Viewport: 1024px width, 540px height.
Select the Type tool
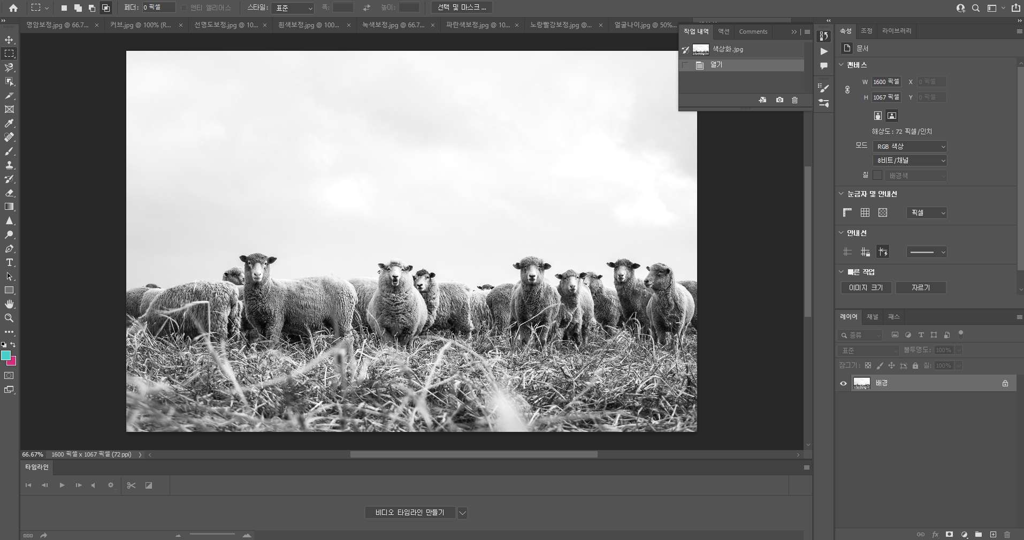tap(9, 262)
